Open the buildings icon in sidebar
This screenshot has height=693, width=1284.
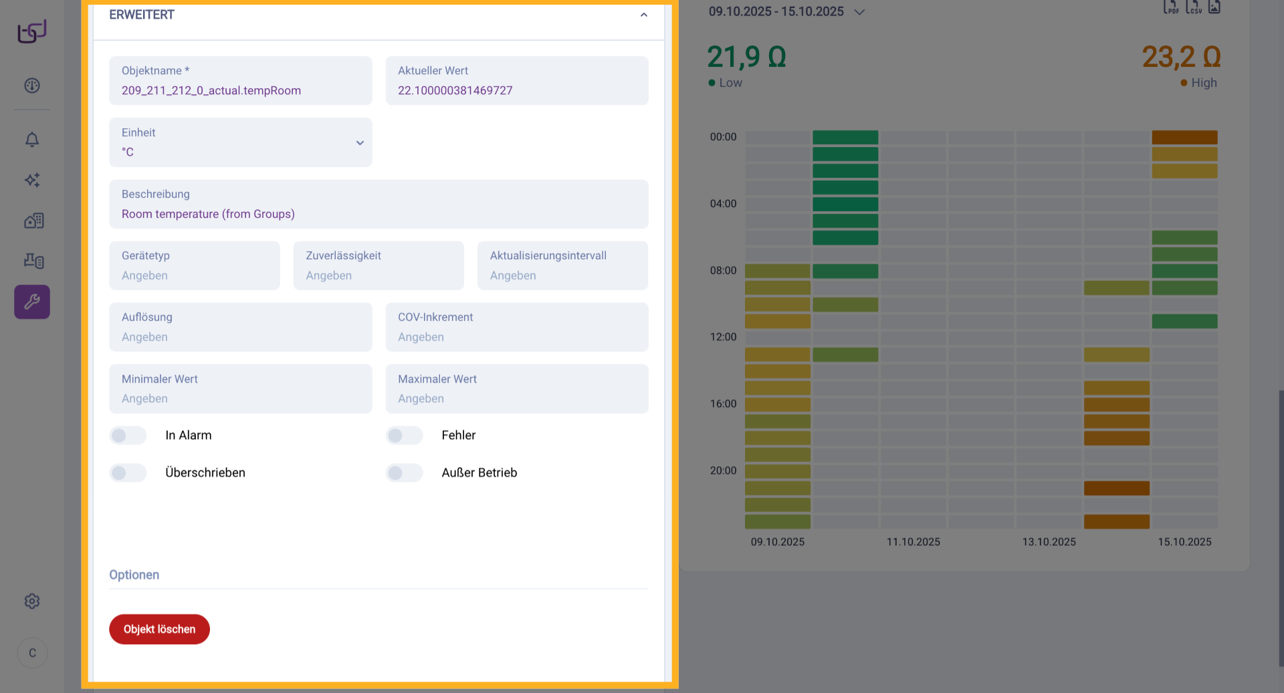pyautogui.click(x=33, y=221)
